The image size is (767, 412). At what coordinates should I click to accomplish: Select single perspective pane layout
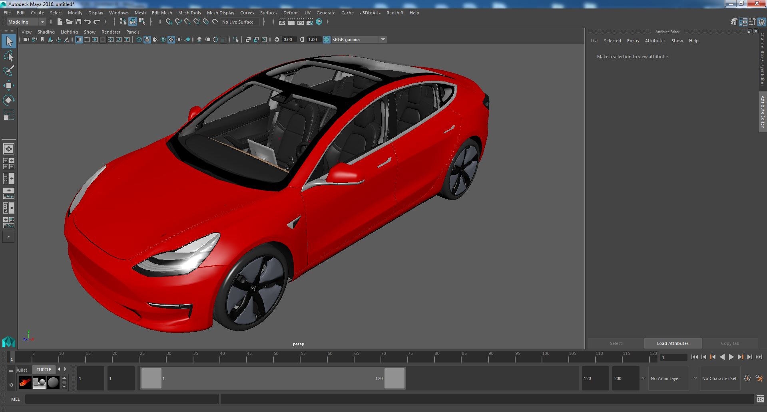(x=9, y=149)
